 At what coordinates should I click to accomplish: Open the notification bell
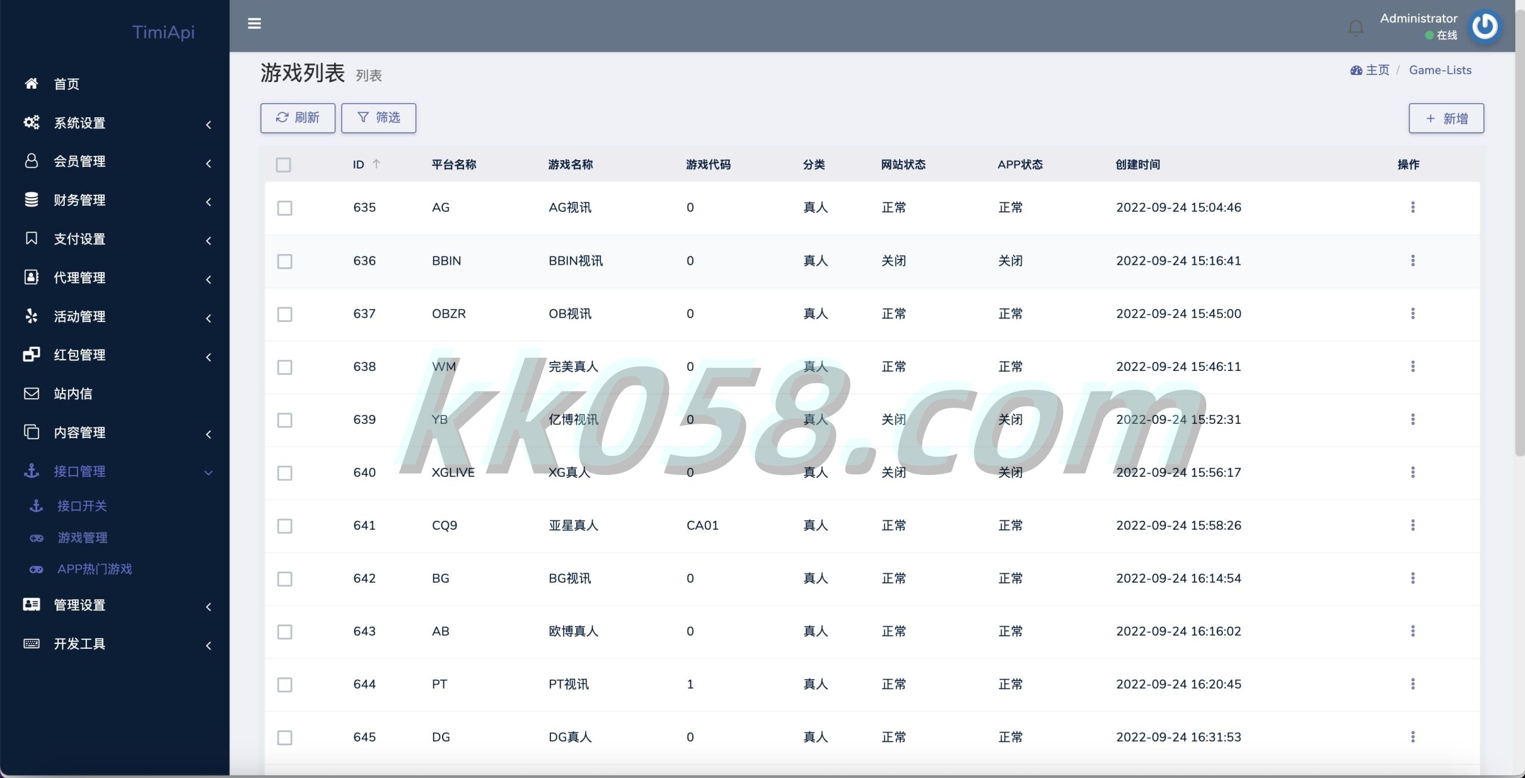(x=1356, y=27)
